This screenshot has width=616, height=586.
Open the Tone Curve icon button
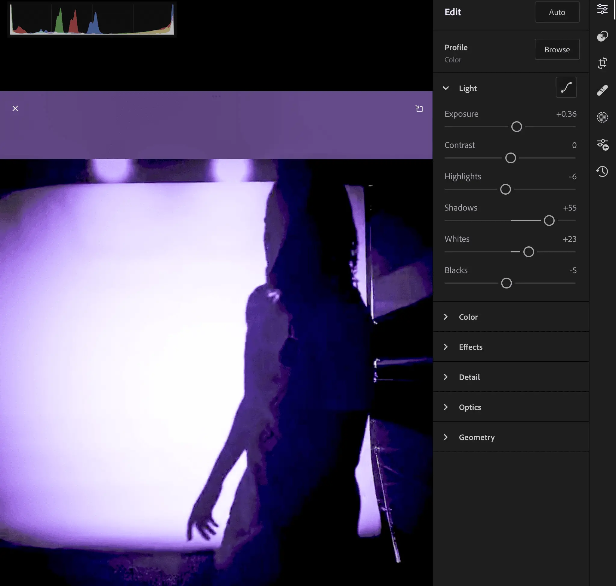click(x=566, y=88)
